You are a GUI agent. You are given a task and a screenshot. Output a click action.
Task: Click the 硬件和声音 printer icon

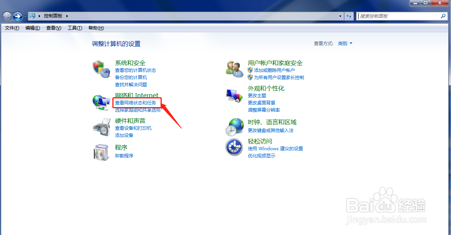tap(101, 128)
